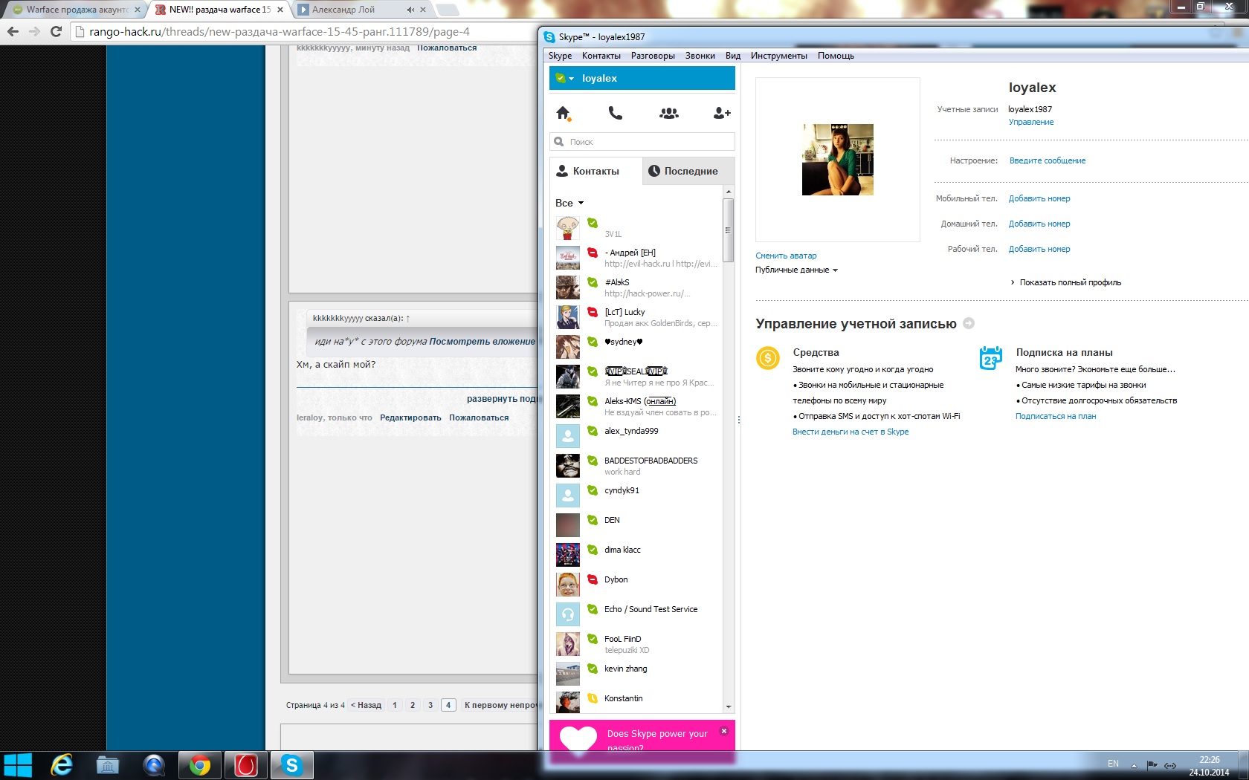Expand the Все contacts filter dropdown
1249x780 pixels.
569,203
